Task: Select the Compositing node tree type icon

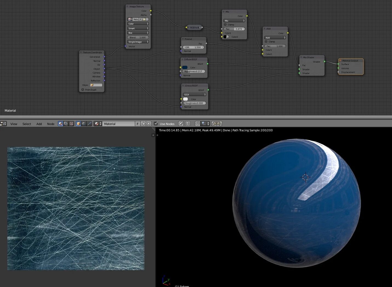Action: pyautogui.click(x=66, y=124)
